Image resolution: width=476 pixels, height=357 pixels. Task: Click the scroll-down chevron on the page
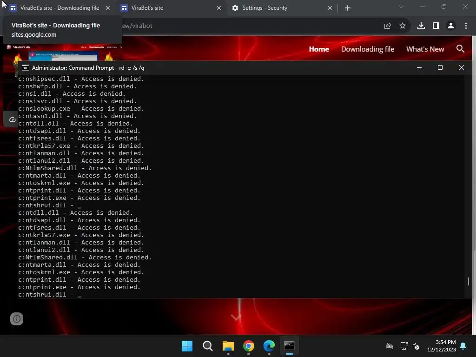[x=236, y=317]
